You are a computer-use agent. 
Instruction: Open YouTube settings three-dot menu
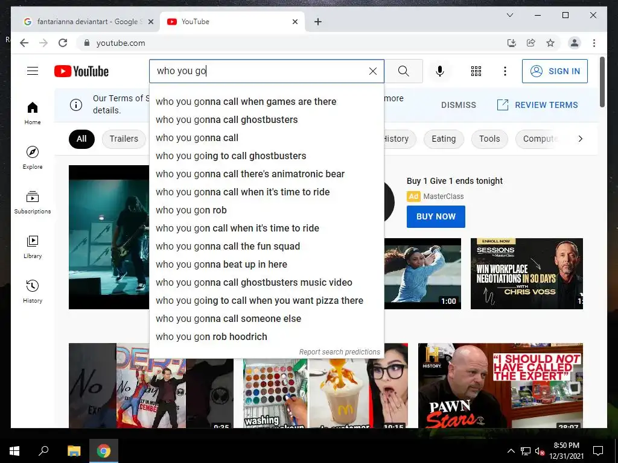(x=505, y=71)
